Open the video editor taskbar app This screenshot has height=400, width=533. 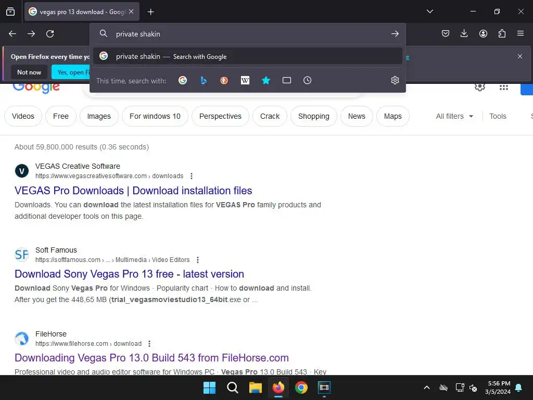(324, 387)
